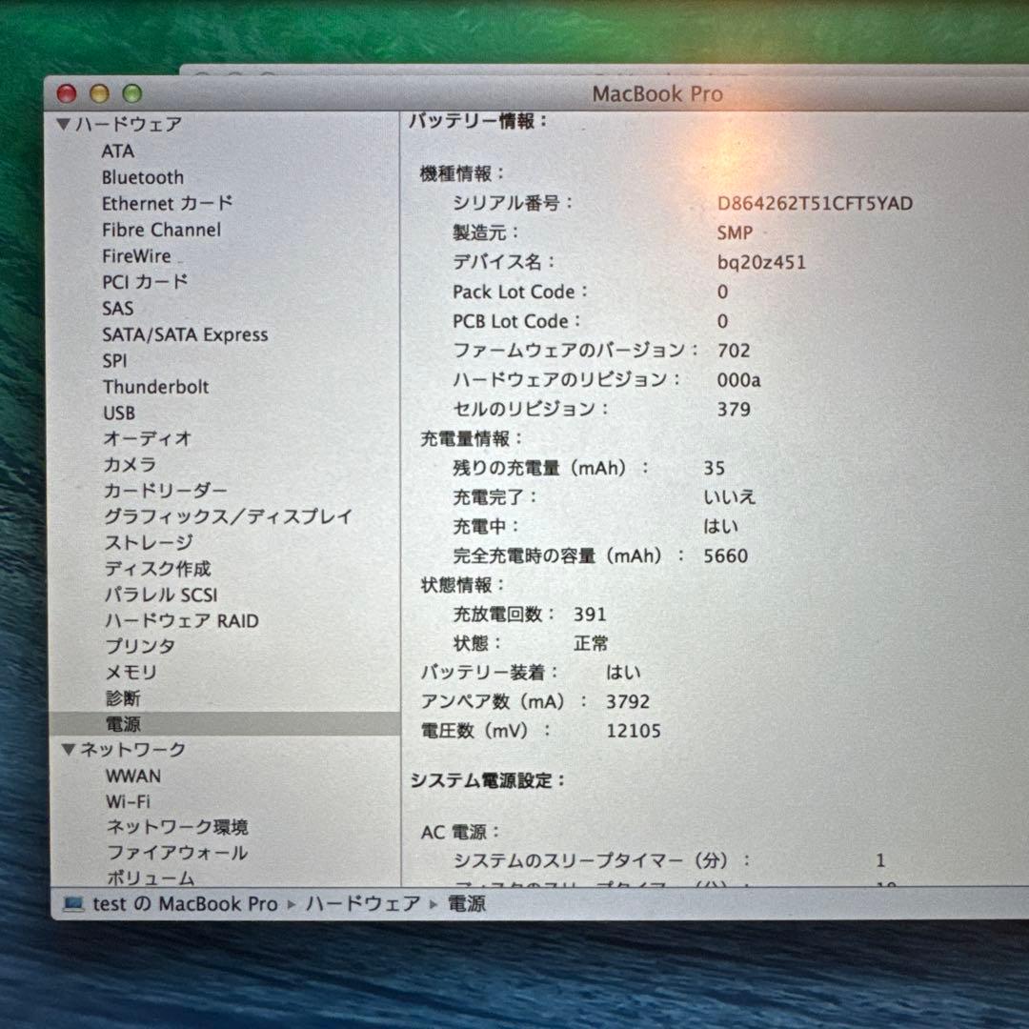Select SAS in the sidebar
This screenshot has height=1029, width=1029.
[x=118, y=309]
